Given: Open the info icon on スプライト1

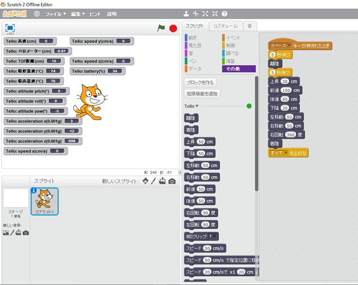Looking at the screenshot, I should [33, 190].
